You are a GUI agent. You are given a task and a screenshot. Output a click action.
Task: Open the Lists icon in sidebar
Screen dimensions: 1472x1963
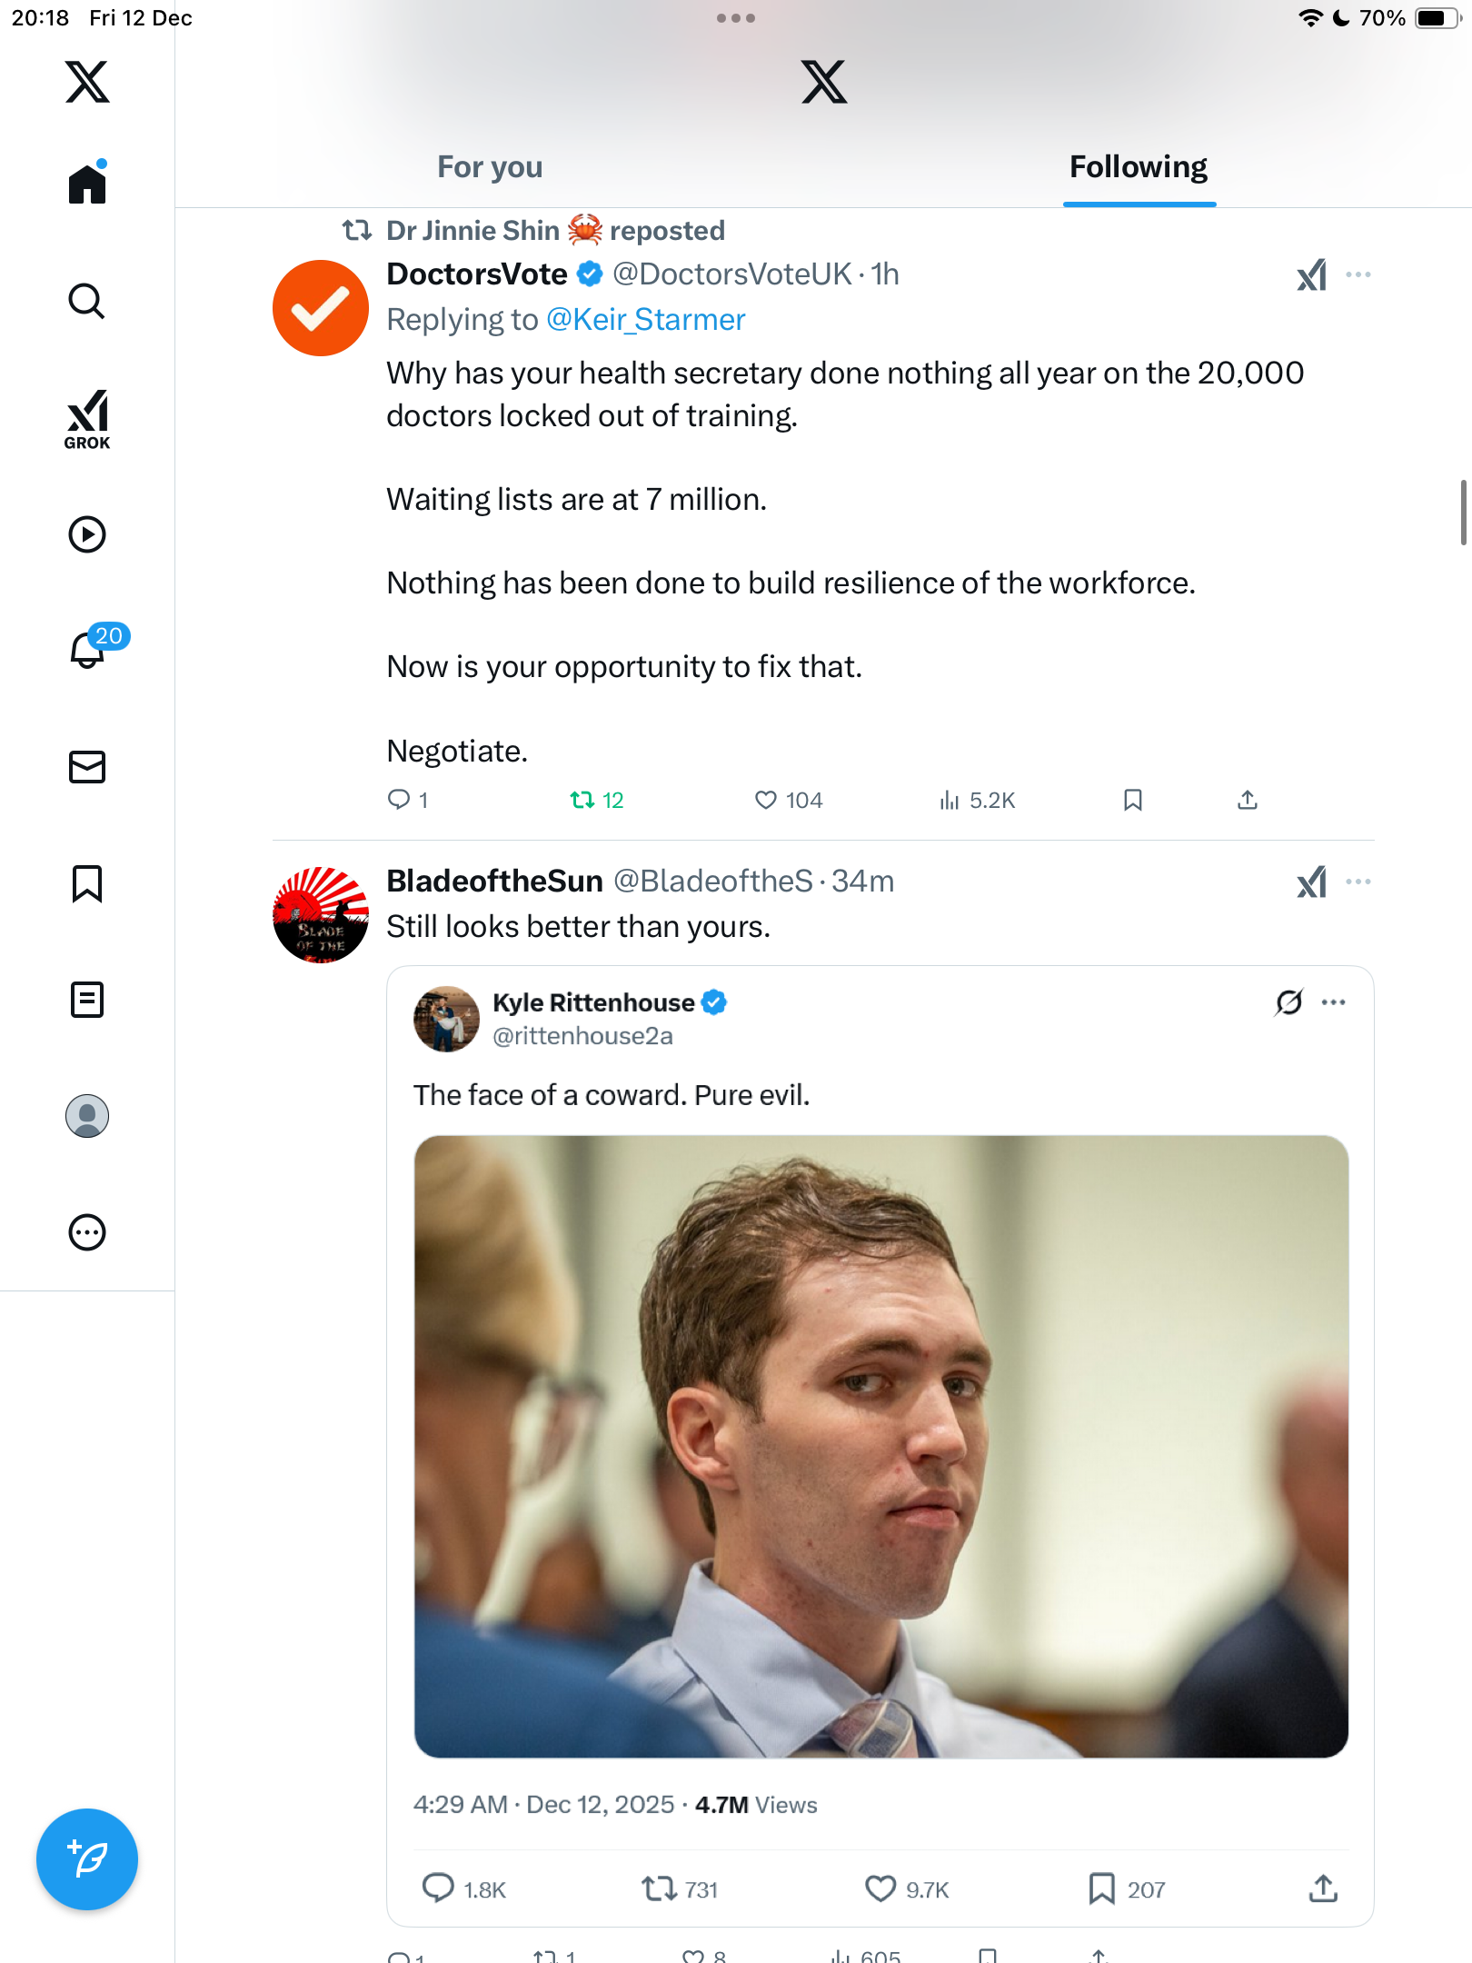pyautogui.click(x=87, y=1000)
